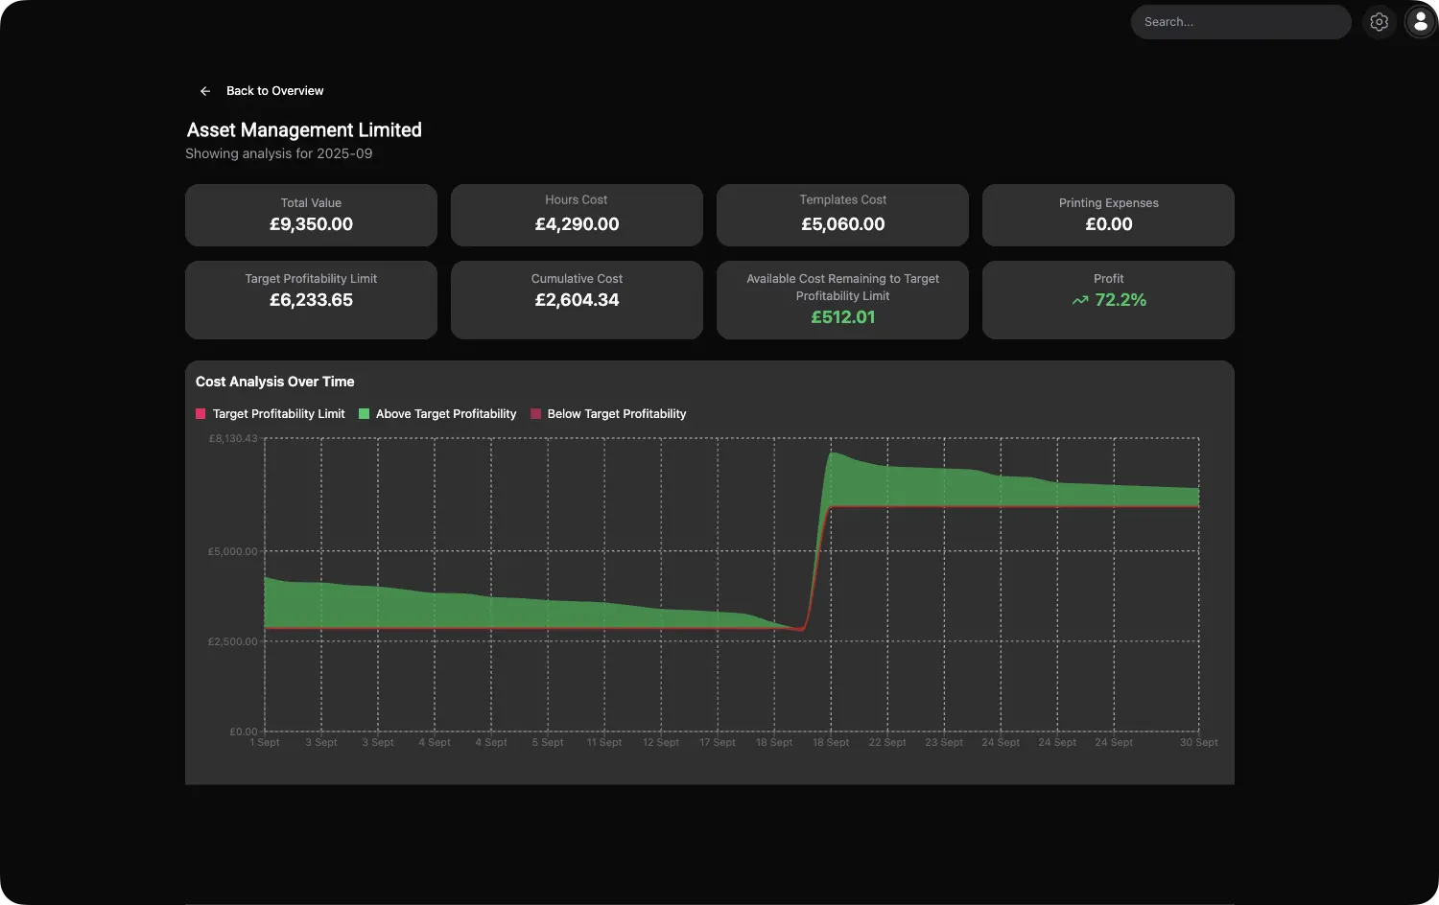Click the profile avatar icon
This screenshot has height=905, width=1439.
1420,21
